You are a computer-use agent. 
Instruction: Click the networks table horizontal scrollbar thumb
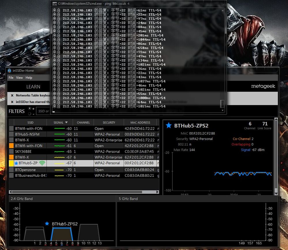pyautogui.click(x=77, y=192)
